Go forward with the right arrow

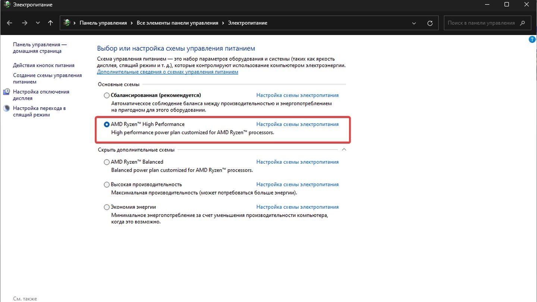25,23
